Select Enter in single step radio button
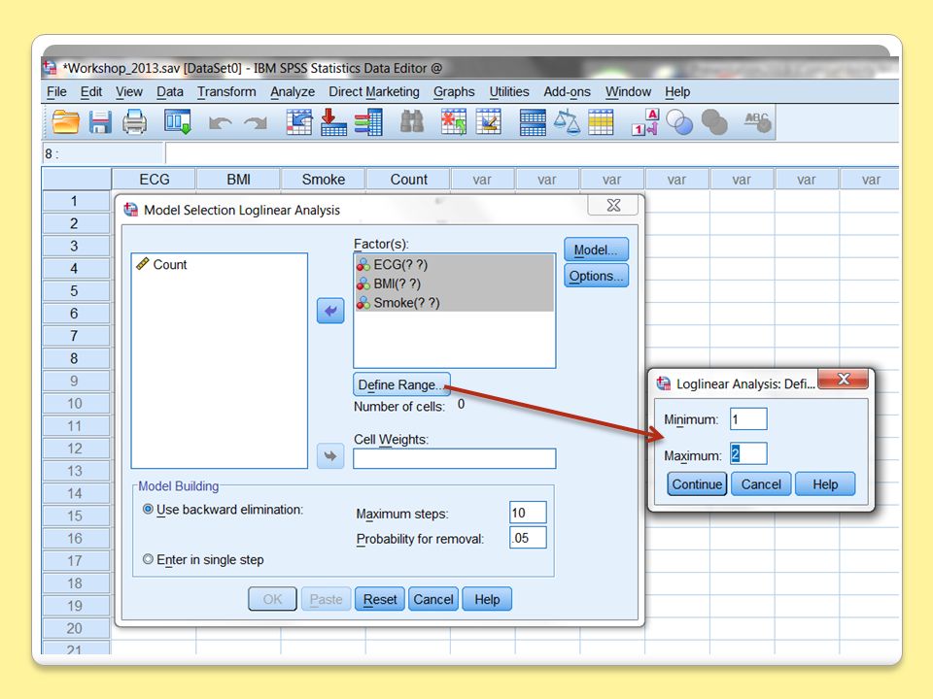This screenshot has height=699, width=933. pyautogui.click(x=148, y=559)
